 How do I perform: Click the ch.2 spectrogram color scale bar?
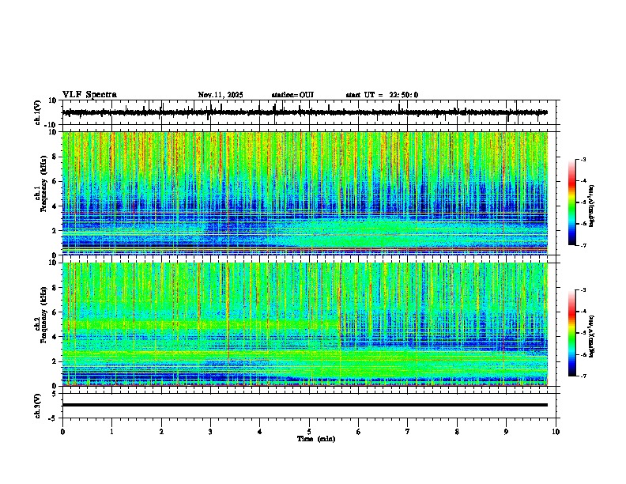(x=571, y=333)
